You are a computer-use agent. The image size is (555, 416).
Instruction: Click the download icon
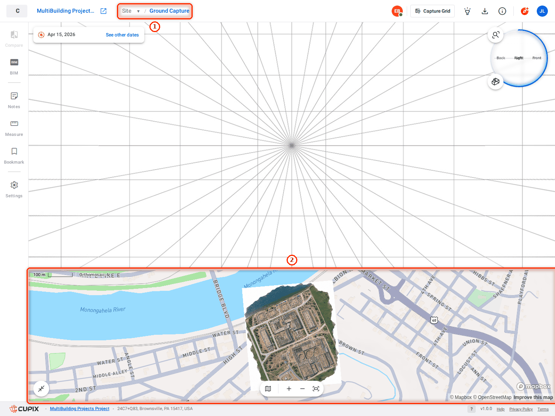click(485, 11)
